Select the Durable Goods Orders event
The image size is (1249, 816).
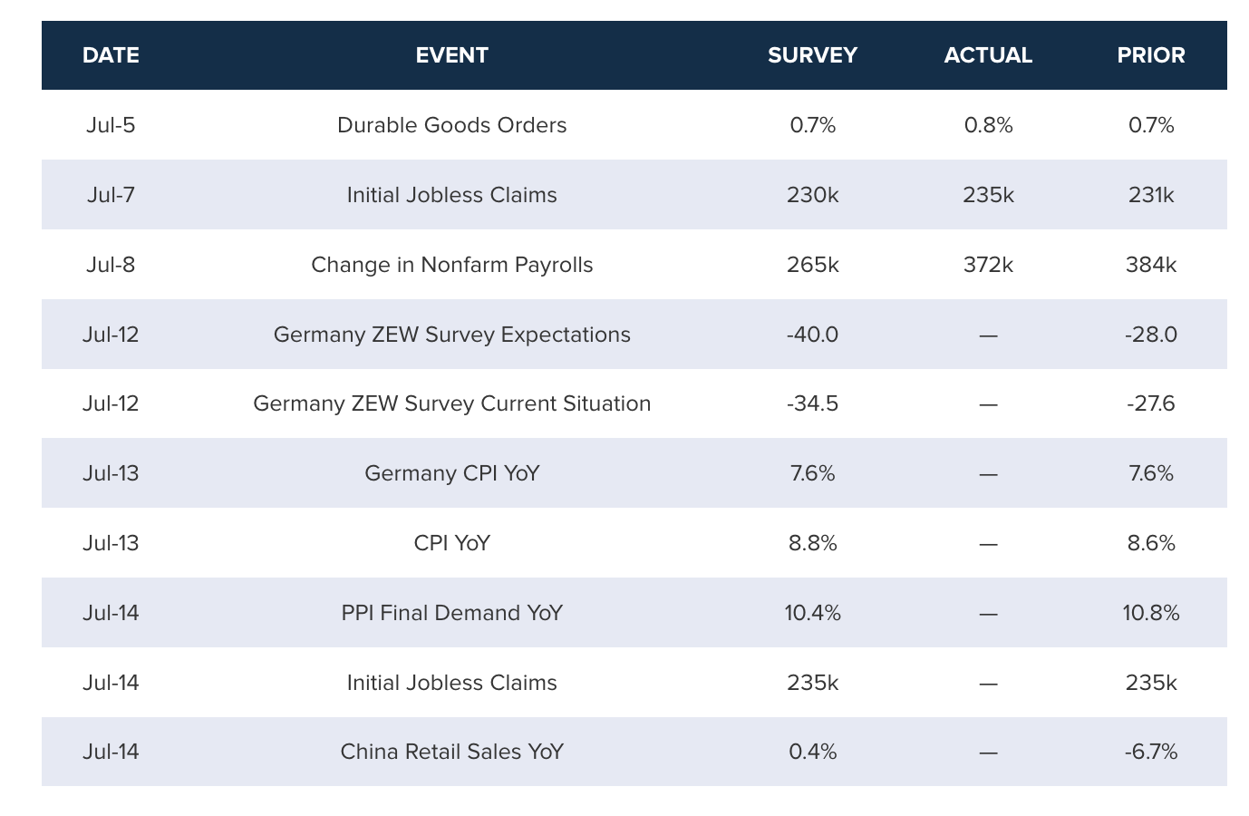click(451, 125)
